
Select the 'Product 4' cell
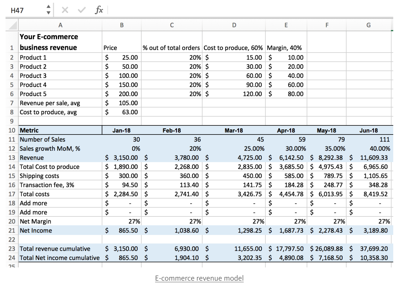[x=60, y=85]
